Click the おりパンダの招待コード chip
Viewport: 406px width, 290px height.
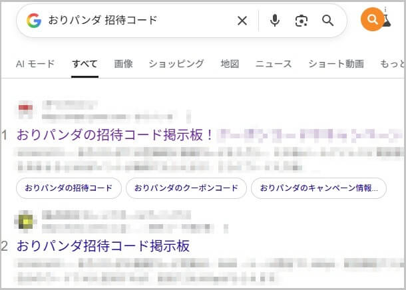[69, 188]
